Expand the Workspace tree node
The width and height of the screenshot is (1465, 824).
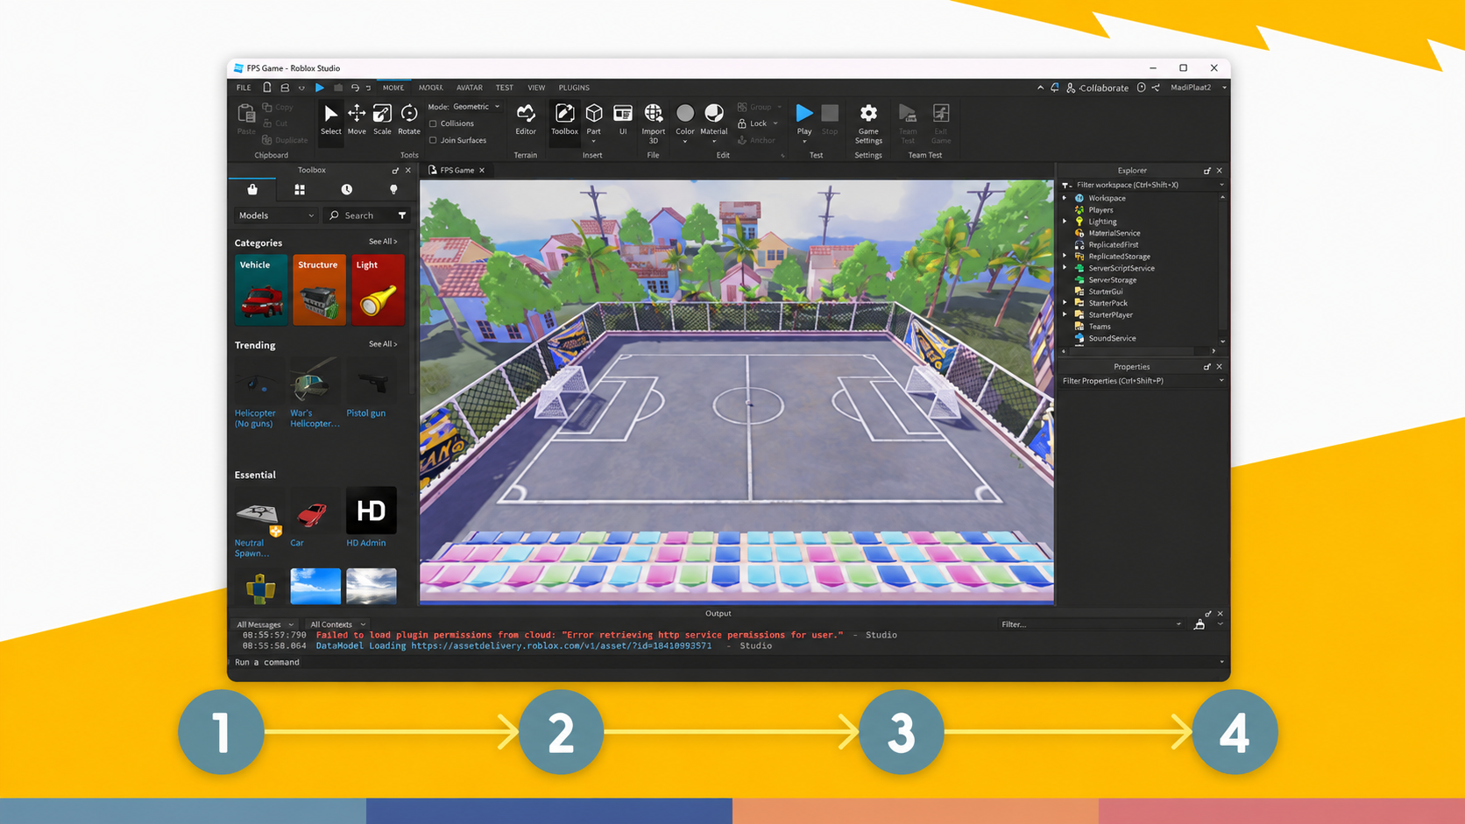pos(1065,198)
